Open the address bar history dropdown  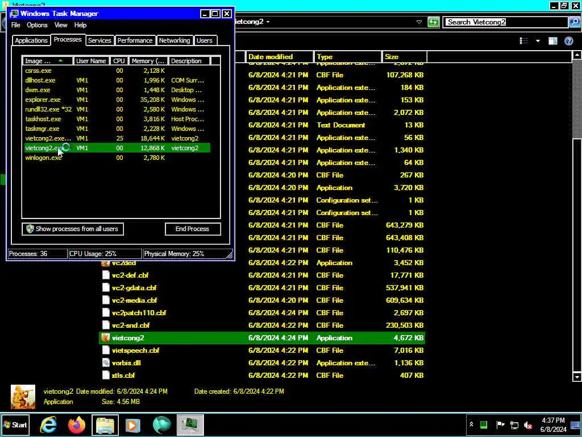click(x=419, y=22)
